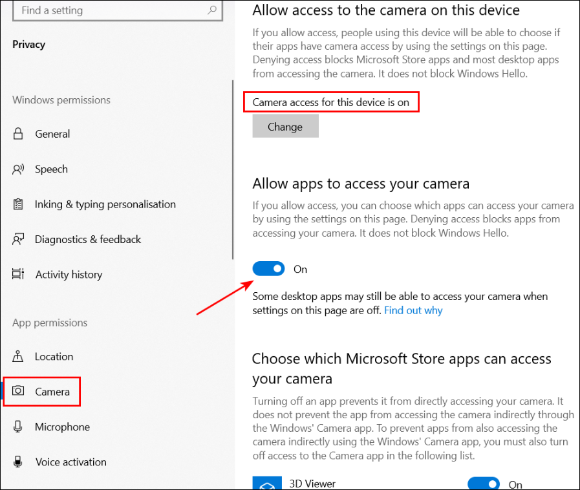Viewport: 580px width, 490px height.
Task: Select the Activity history icon
Action: pyautogui.click(x=18, y=274)
